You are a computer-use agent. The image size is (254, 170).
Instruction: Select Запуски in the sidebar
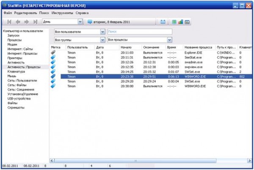point(13,35)
